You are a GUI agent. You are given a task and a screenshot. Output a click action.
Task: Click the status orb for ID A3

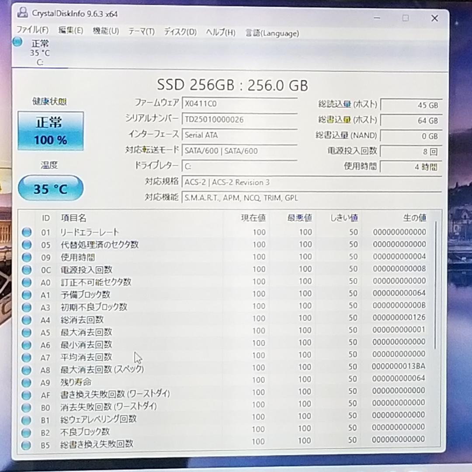(x=27, y=307)
